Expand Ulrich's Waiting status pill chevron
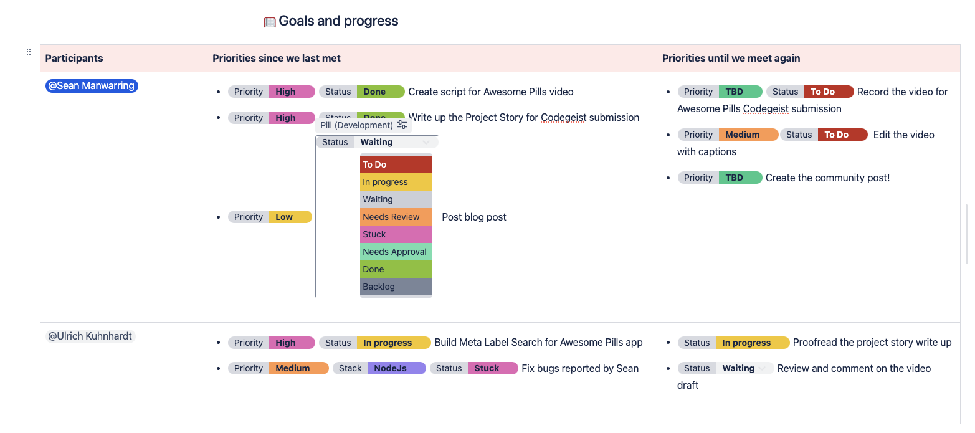 point(761,368)
